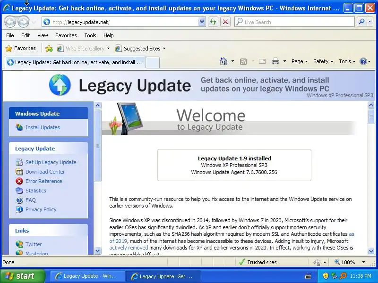Click the Privacy Policy info icon
The height and width of the screenshot is (283, 378).
tap(19, 209)
